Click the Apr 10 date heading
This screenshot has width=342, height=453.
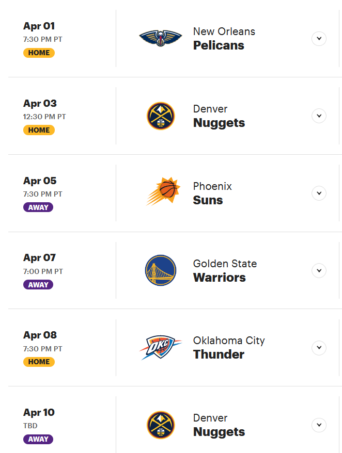39,412
